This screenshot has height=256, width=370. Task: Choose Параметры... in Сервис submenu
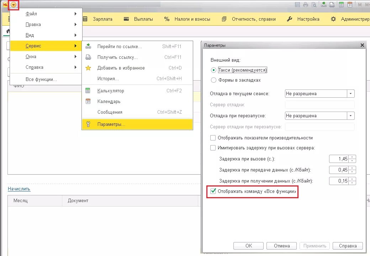pyautogui.click(x=137, y=124)
